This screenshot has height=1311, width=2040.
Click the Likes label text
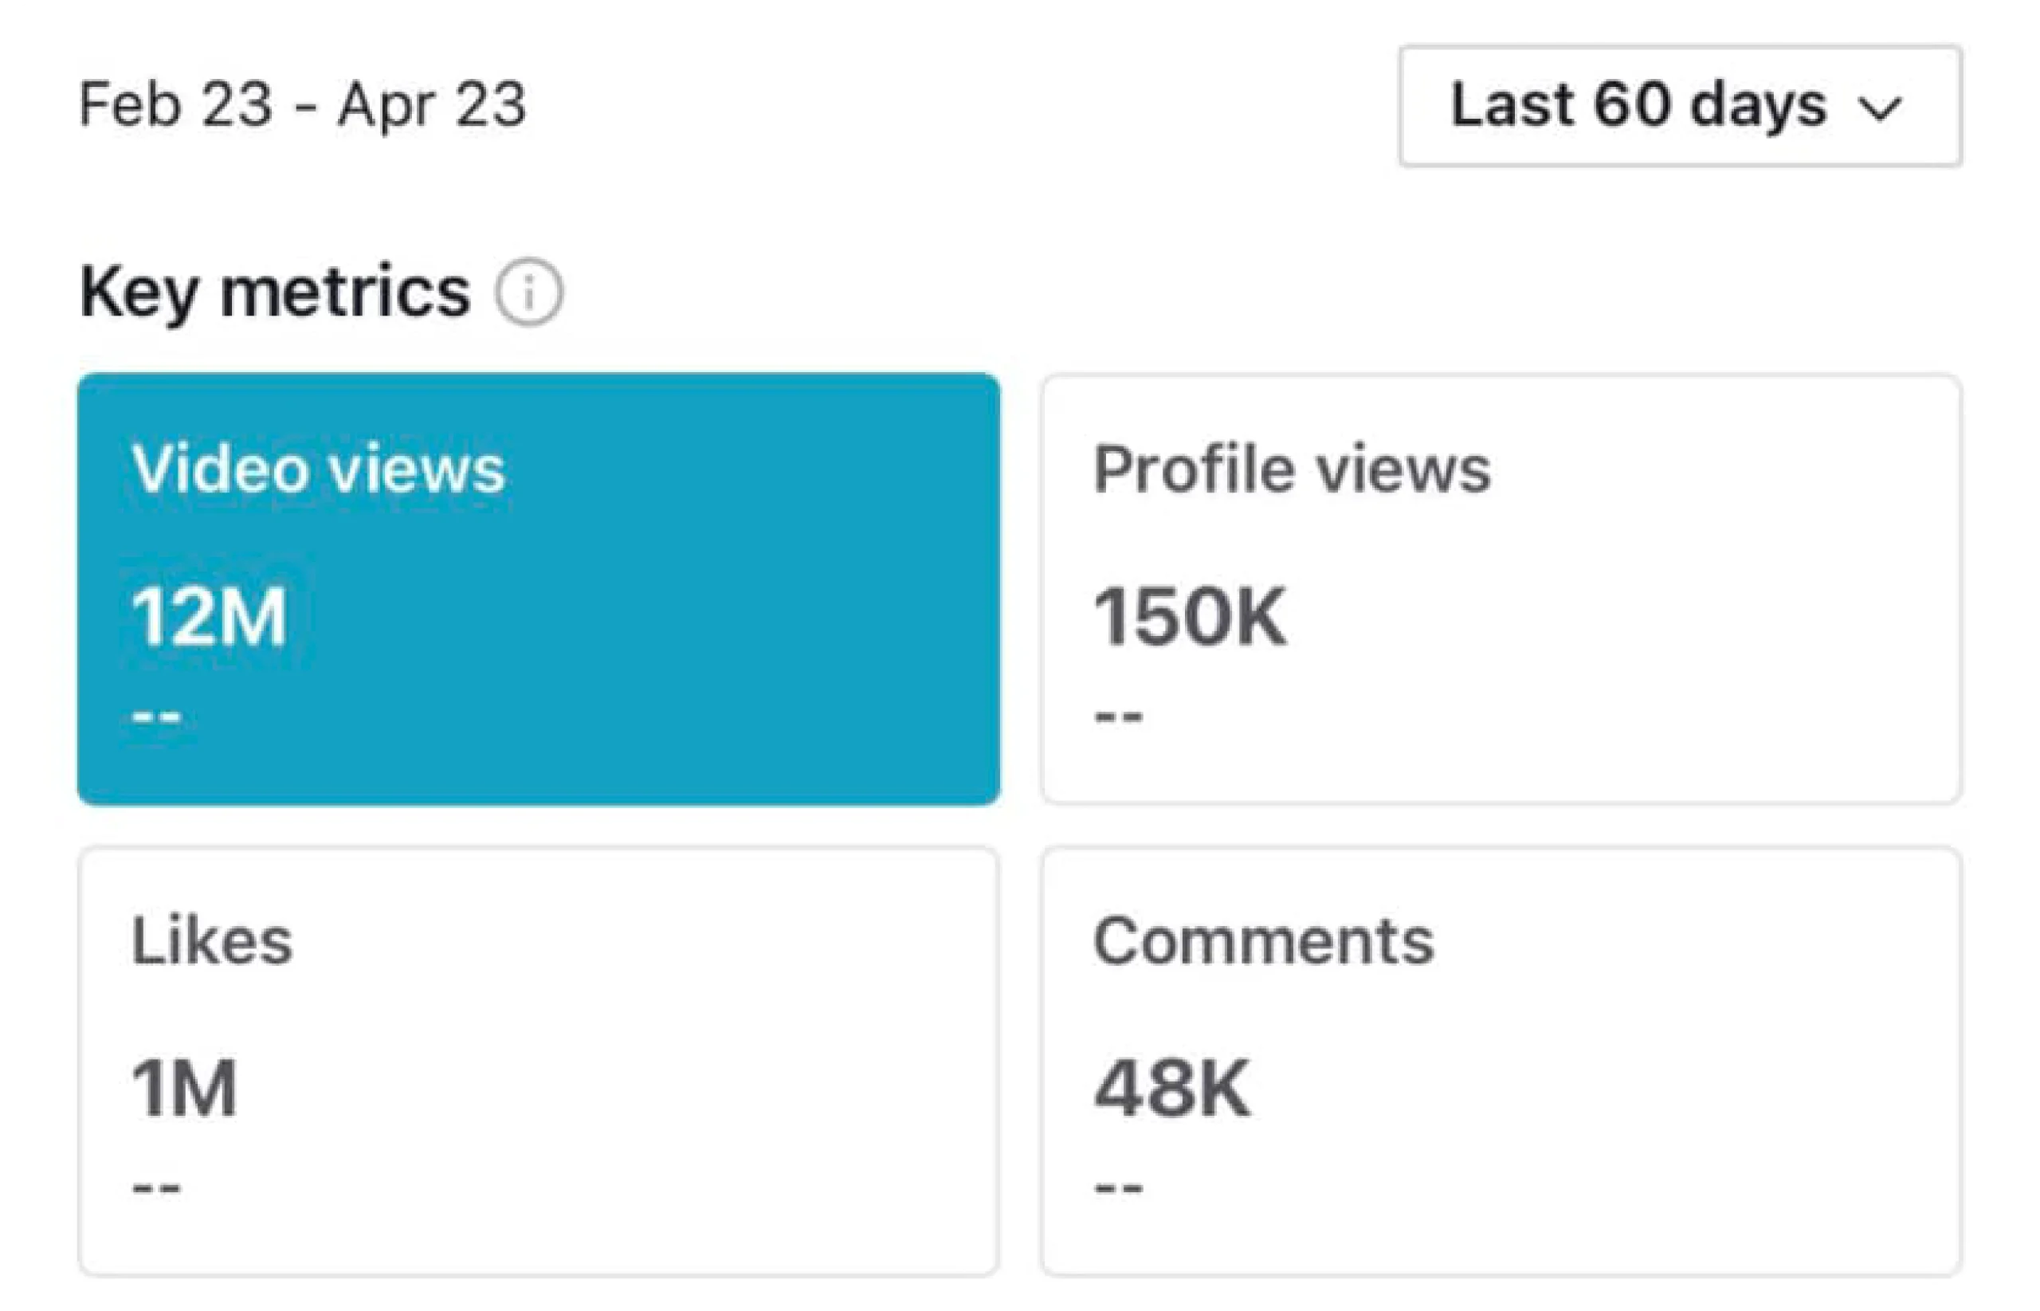[212, 941]
